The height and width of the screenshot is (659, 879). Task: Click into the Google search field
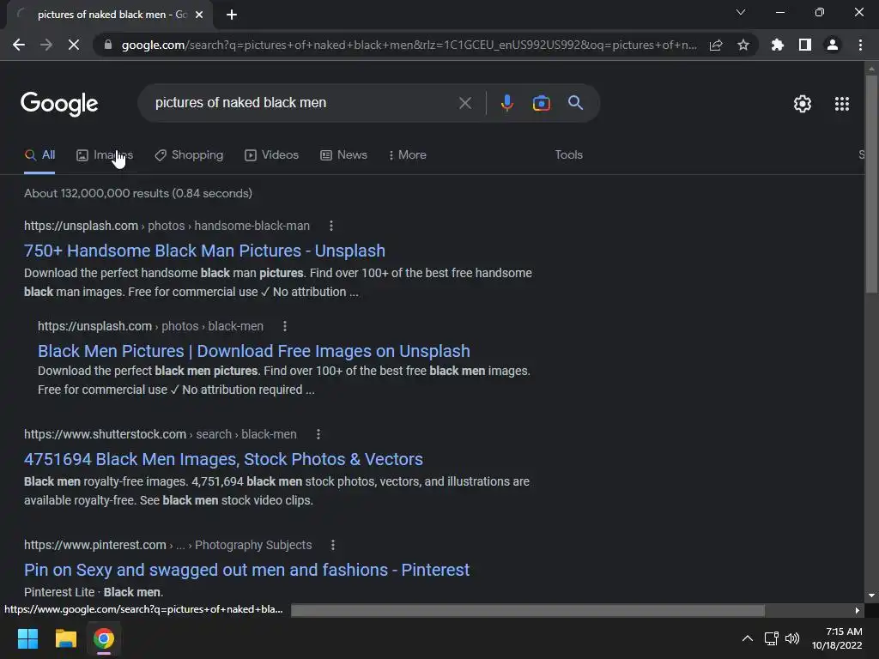[303, 103]
